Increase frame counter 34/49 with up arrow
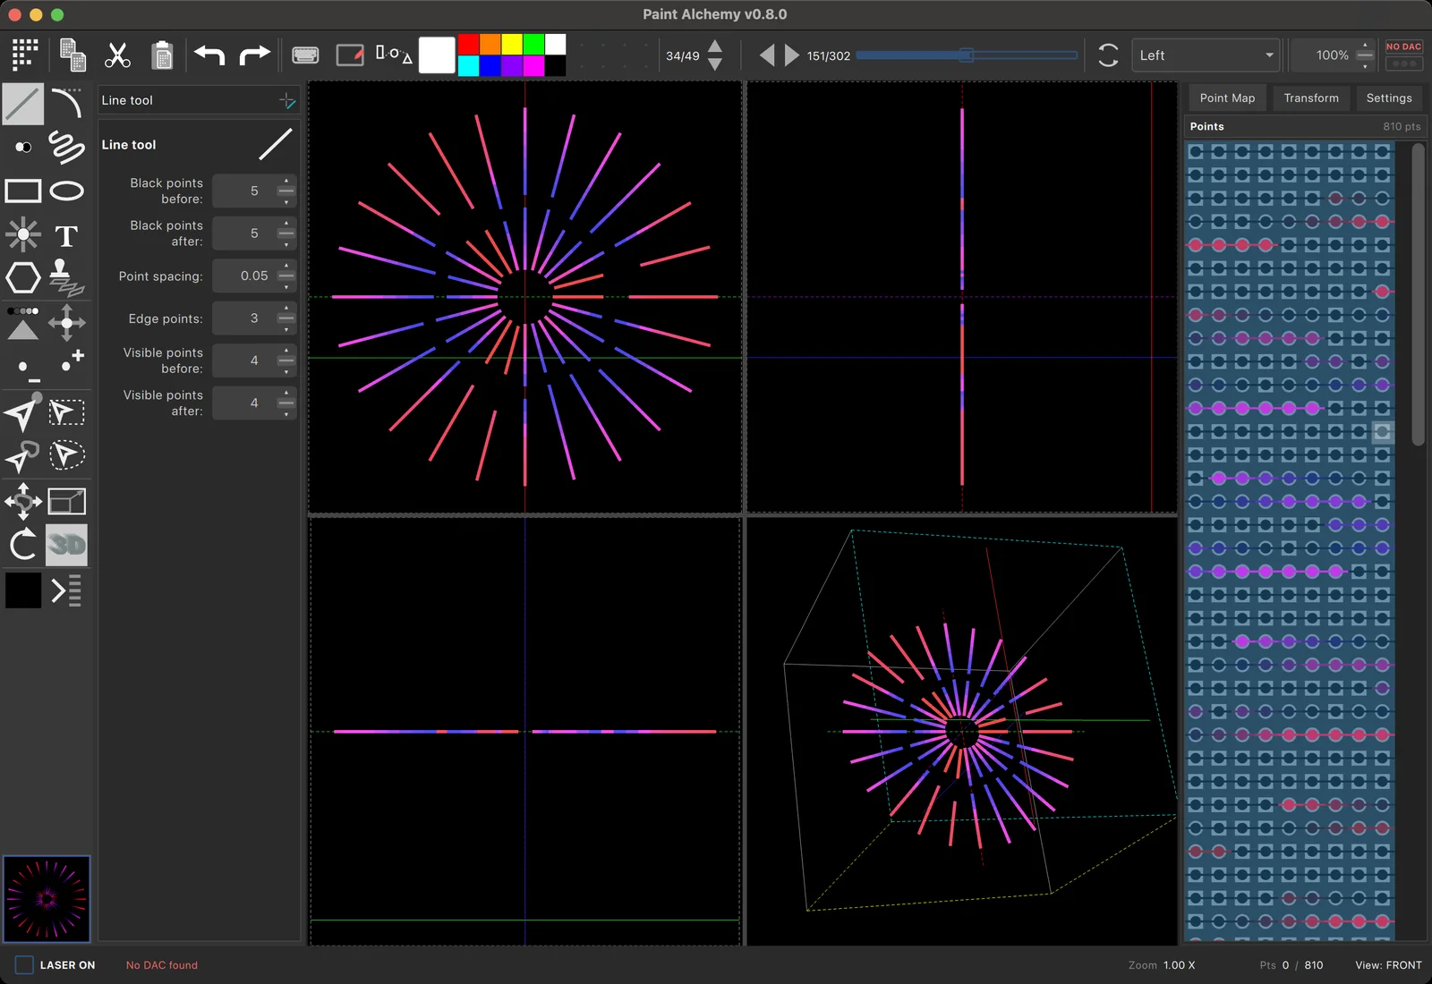 pyautogui.click(x=715, y=47)
